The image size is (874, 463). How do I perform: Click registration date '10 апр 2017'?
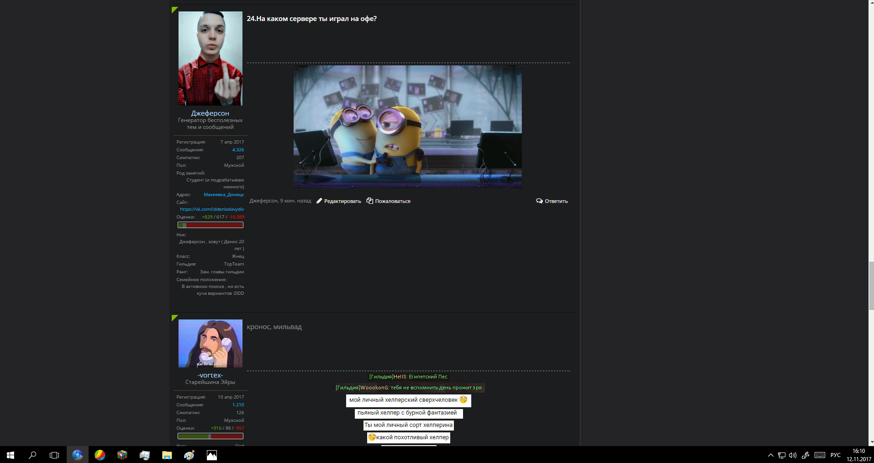click(231, 397)
